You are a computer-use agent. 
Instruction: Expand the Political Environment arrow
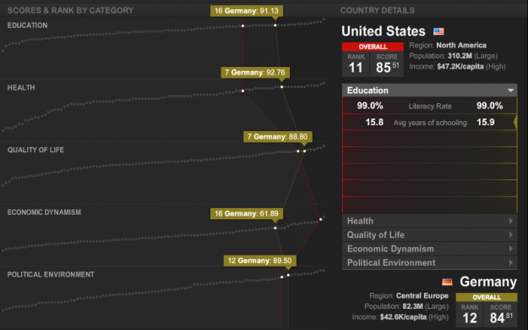pyautogui.click(x=511, y=262)
